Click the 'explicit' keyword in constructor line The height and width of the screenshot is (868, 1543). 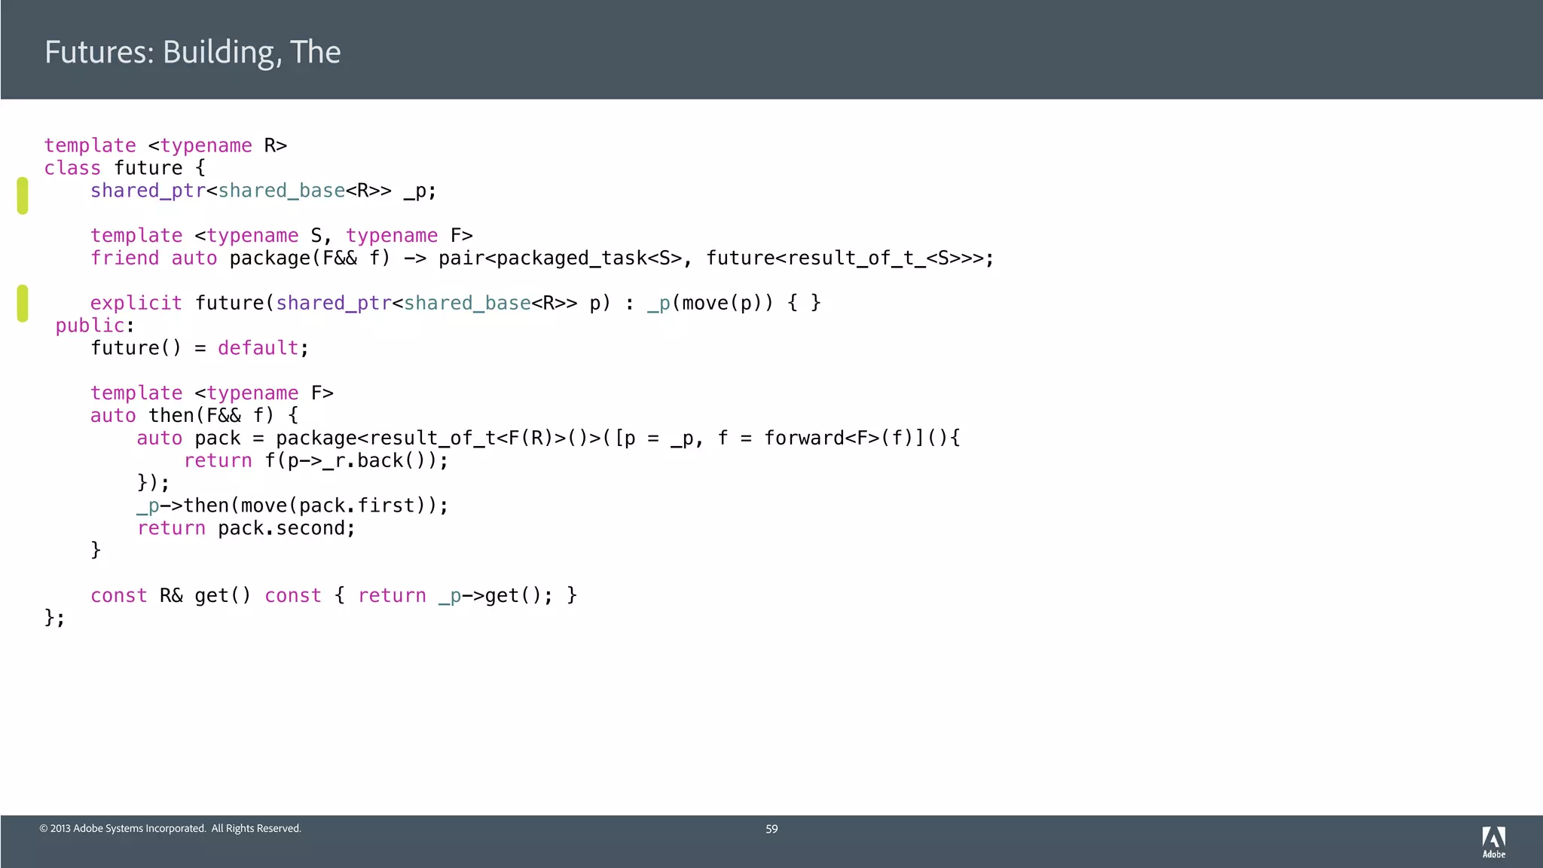[136, 303]
